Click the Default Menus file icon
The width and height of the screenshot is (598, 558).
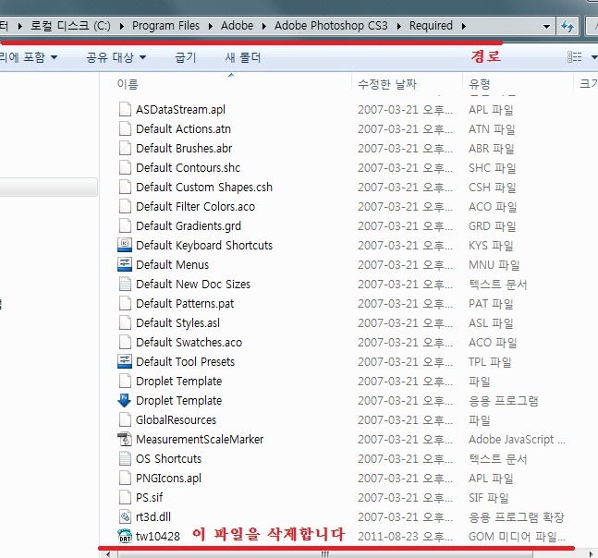125,264
